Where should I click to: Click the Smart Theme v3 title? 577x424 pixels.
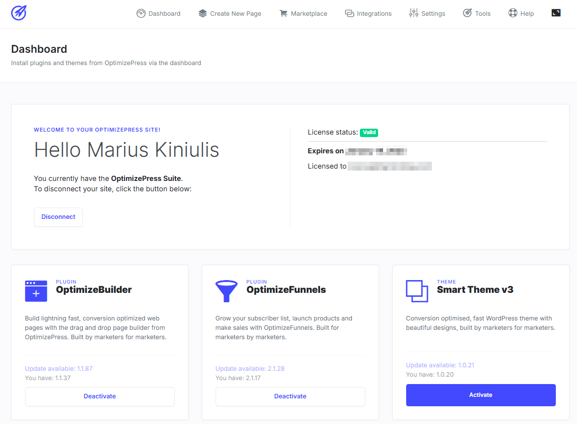[x=475, y=289]
